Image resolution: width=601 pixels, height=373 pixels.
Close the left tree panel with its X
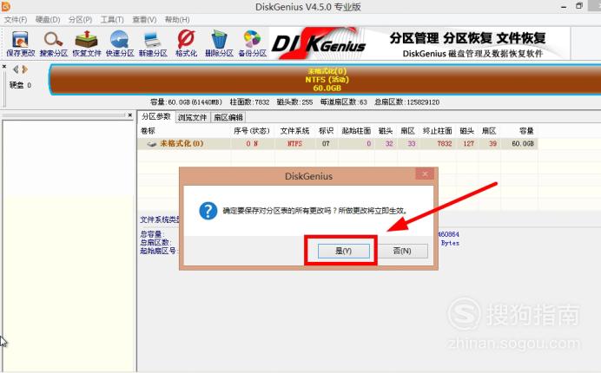(130, 115)
